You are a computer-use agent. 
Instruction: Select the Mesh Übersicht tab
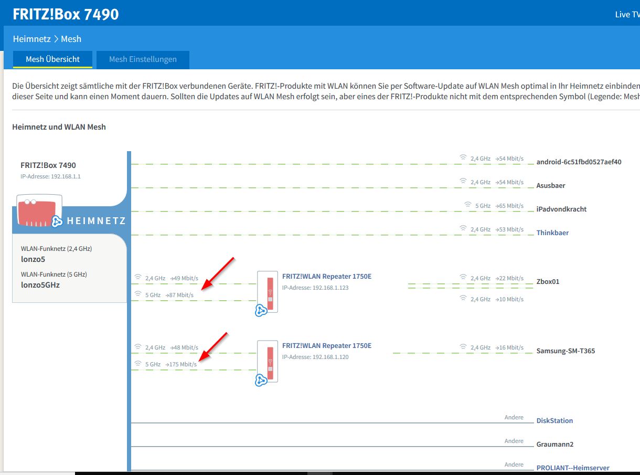(53, 59)
